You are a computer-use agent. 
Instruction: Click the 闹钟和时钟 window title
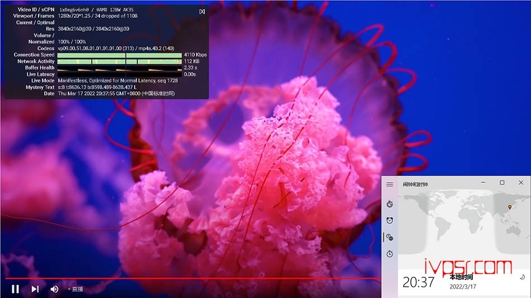click(415, 185)
